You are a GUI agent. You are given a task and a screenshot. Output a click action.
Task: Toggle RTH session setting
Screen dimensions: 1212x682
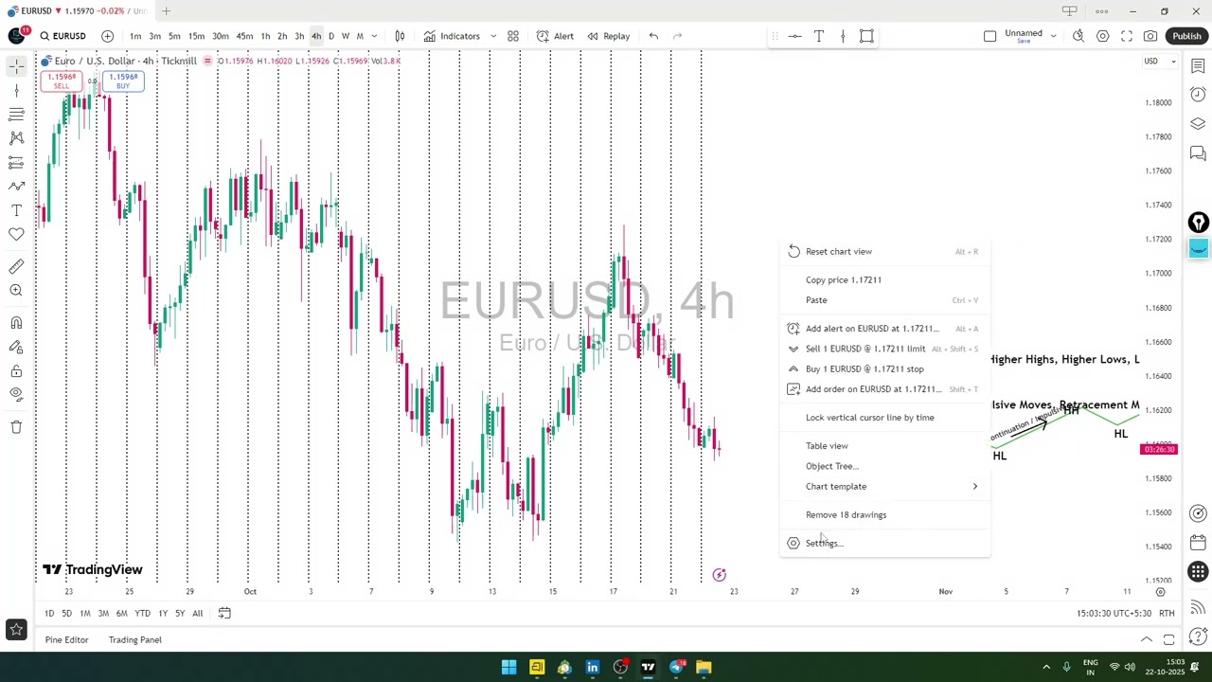tap(1167, 614)
